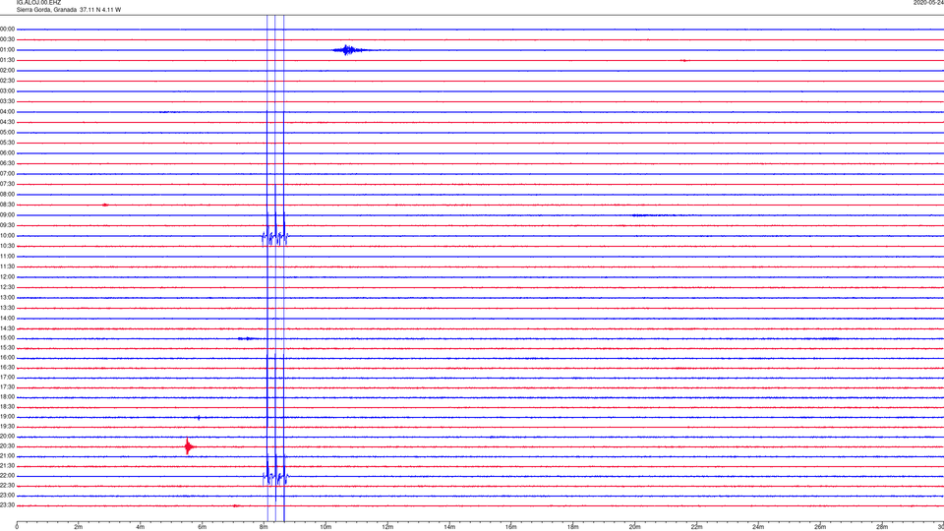Click the small red blip on the 08:30 trace
The width and height of the screenshot is (944, 531).
coord(105,205)
